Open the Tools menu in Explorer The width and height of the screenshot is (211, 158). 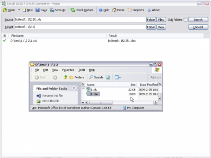point(82,70)
